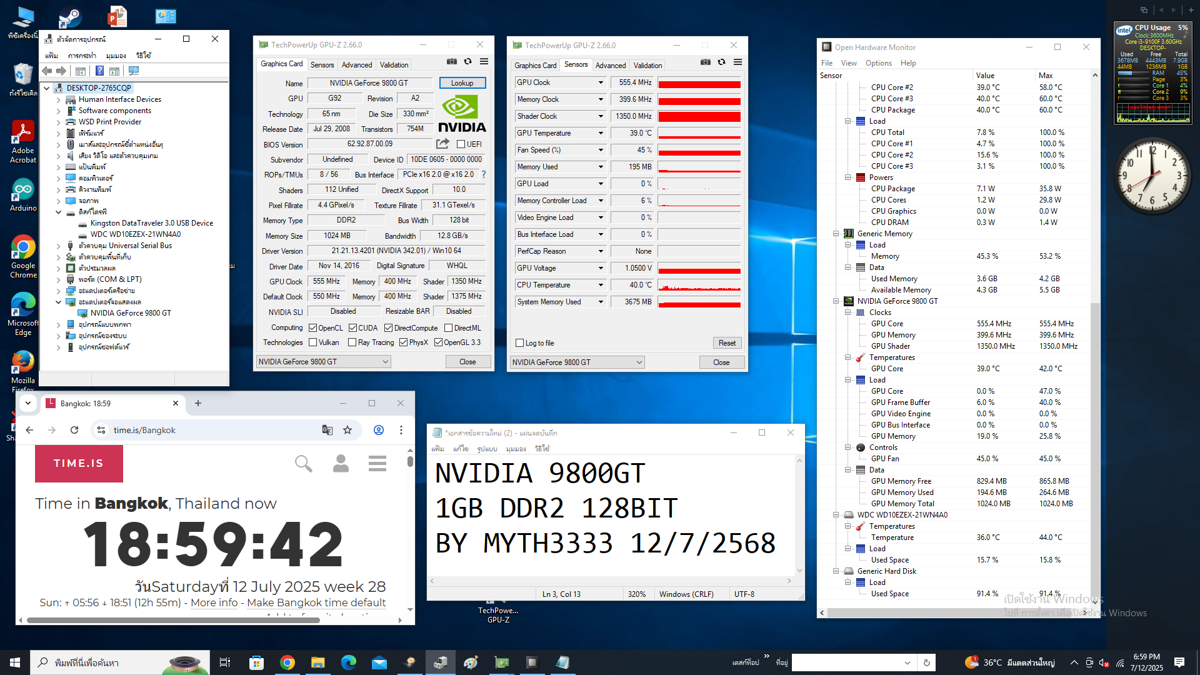Click the BIOS share/export icon in GPU-Z
This screenshot has height=675, width=1200.
(x=442, y=144)
